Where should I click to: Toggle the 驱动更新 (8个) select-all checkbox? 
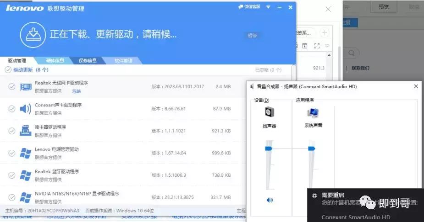[x=8, y=70]
